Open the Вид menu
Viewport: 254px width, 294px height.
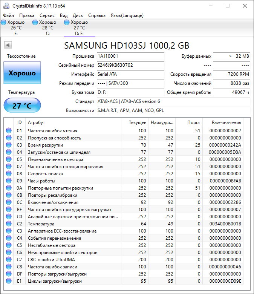64,15
